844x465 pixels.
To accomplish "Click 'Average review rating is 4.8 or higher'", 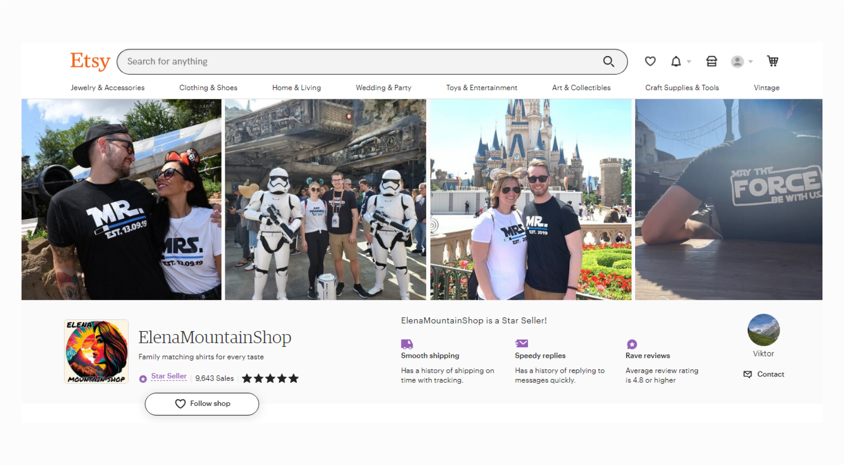I will point(662,375).
